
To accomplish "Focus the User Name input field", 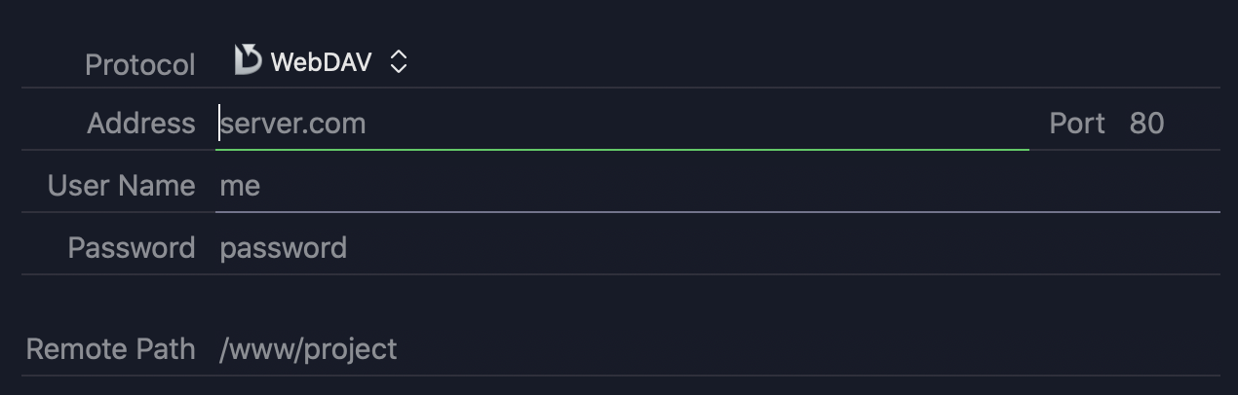I will tap(717, 185).
